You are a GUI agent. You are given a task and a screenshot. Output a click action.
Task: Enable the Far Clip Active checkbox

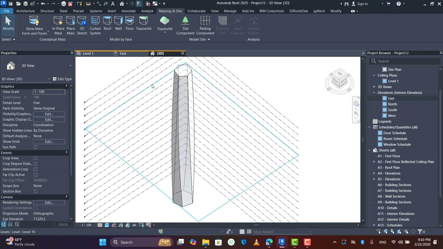35,175
